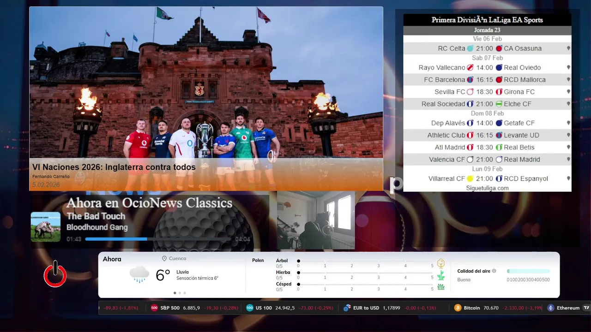This screenshot has height=332, width=591.
Task: Click the RC Celta team crest
Action: [470, 48]
